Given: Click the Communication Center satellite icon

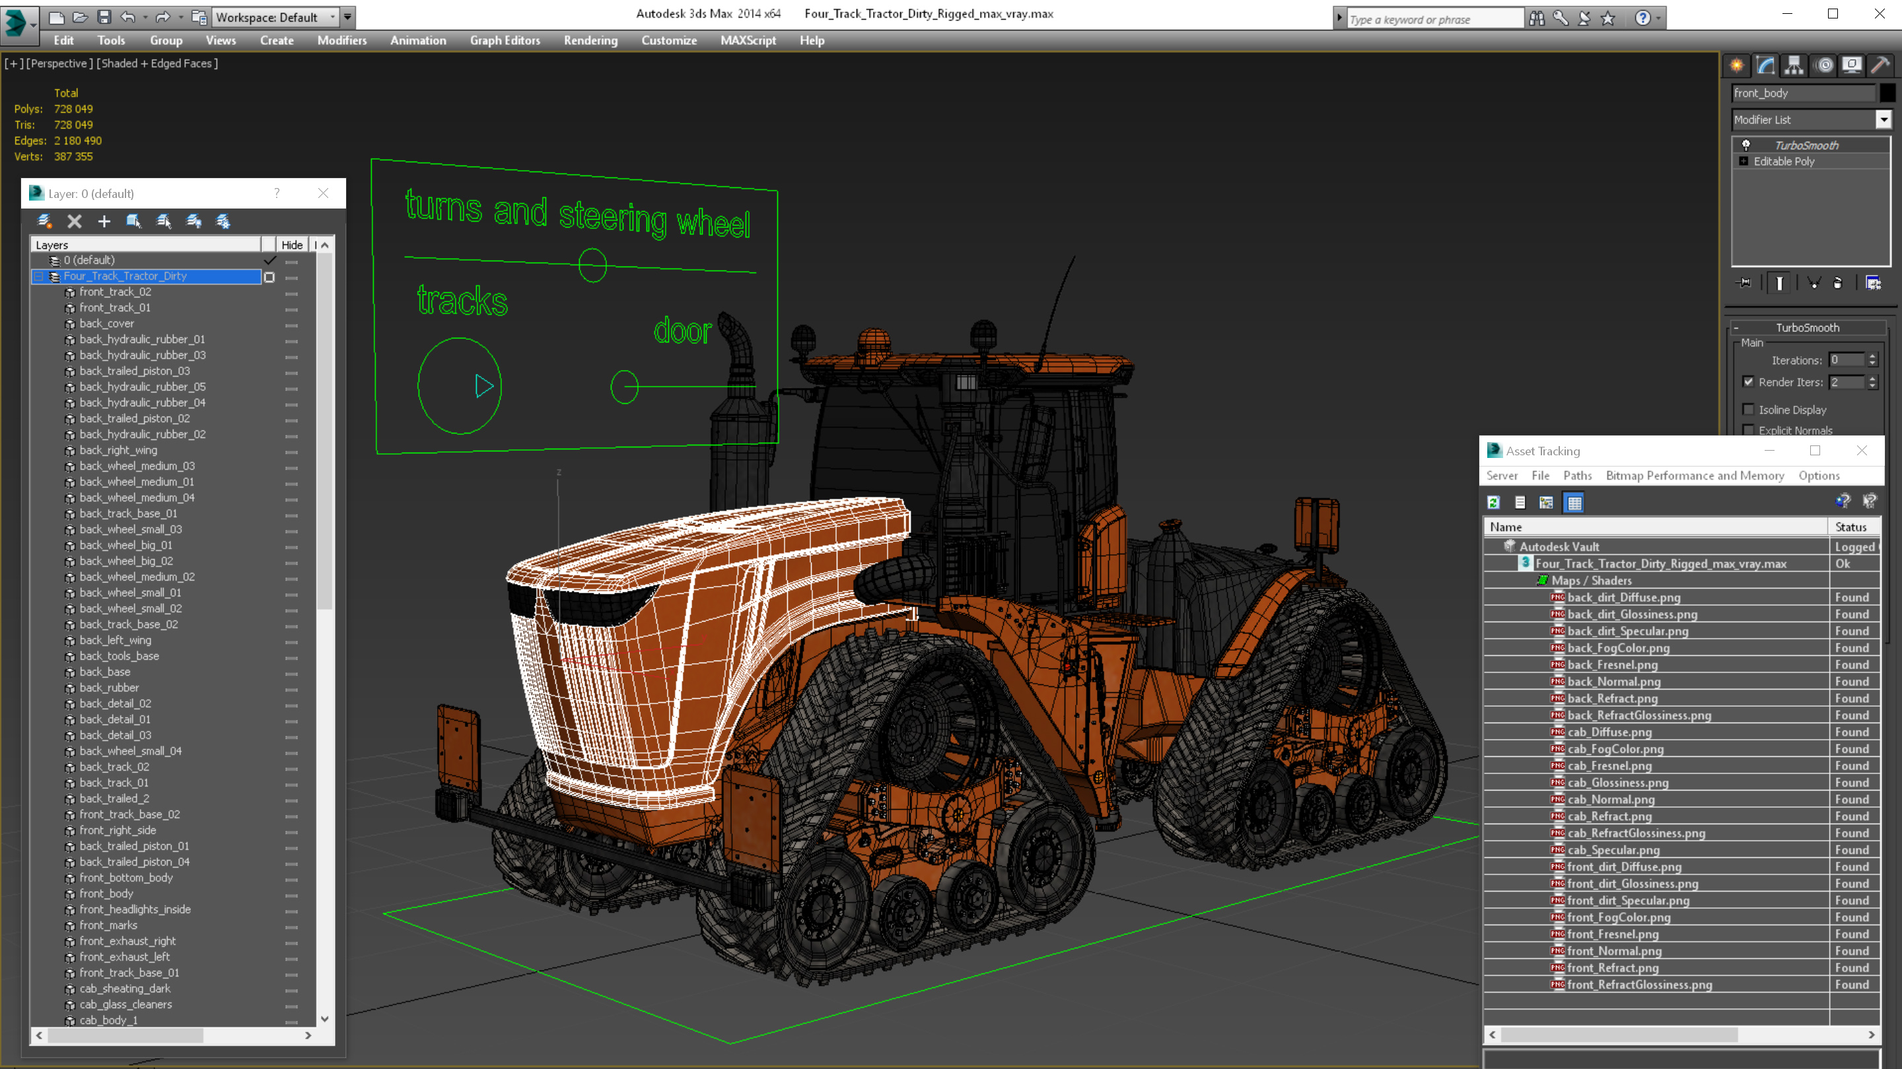Looking at the screenshot, I should (1584, 18).
